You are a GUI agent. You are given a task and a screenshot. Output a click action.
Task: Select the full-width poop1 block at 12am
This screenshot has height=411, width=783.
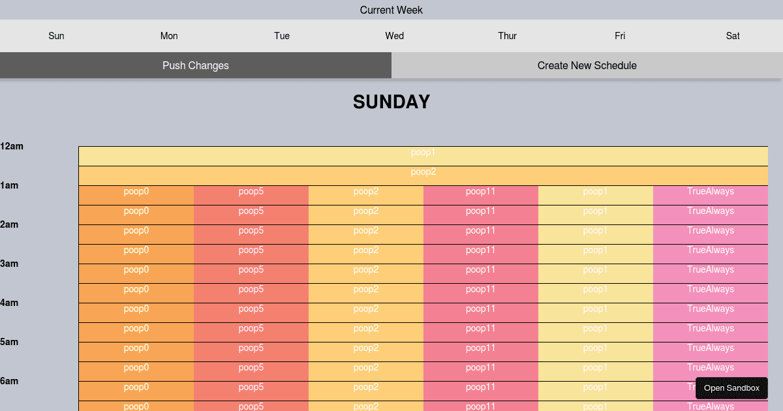coord(423,155)
